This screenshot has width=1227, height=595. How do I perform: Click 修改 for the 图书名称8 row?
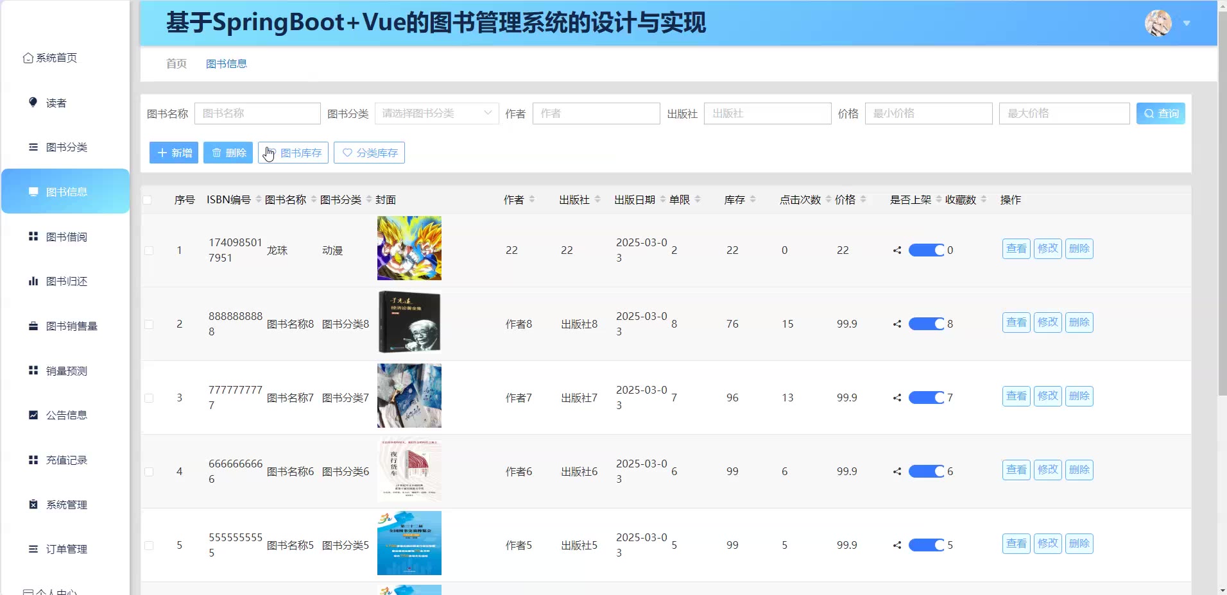pyautogui.click(x=1048, y=322)
